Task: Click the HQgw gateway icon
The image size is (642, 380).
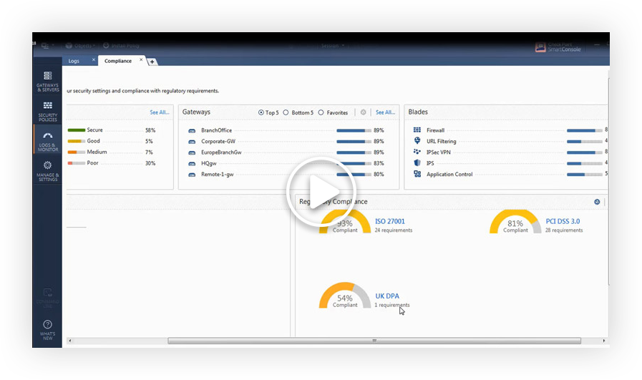Action: click(192, 164)
